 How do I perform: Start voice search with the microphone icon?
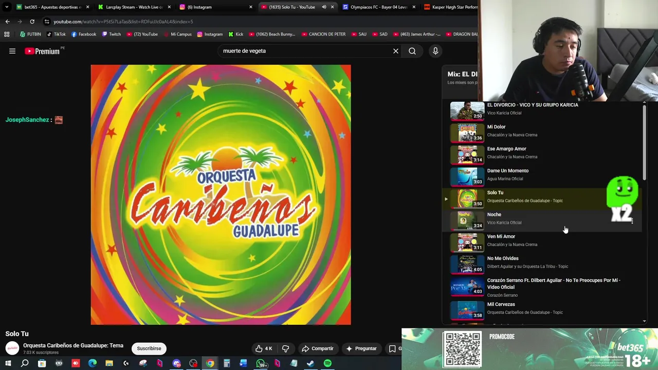435,51
